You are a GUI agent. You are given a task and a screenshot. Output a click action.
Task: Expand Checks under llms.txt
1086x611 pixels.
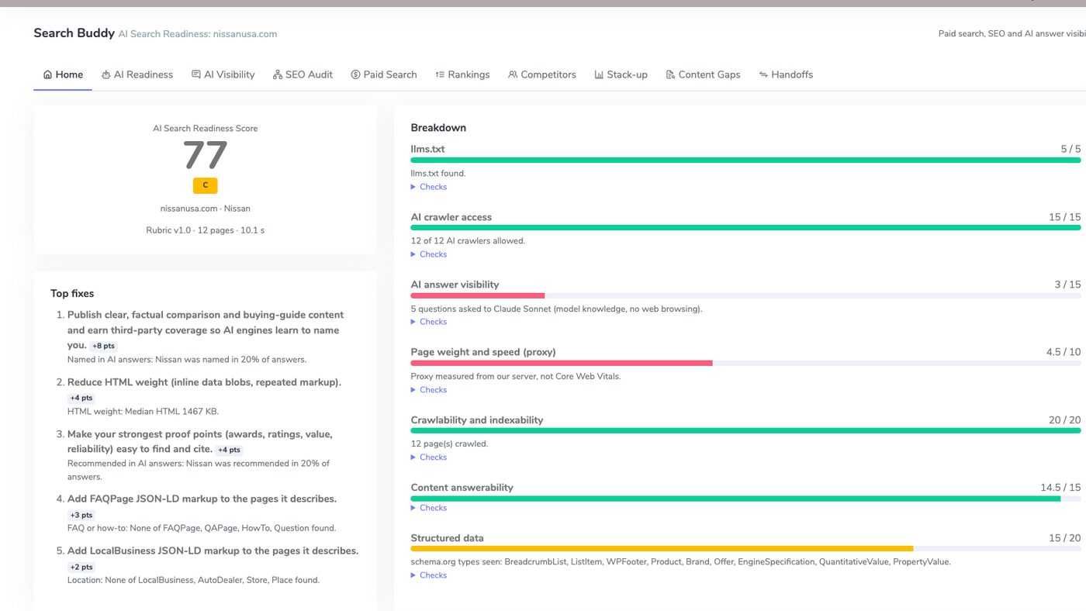point(429,187)
